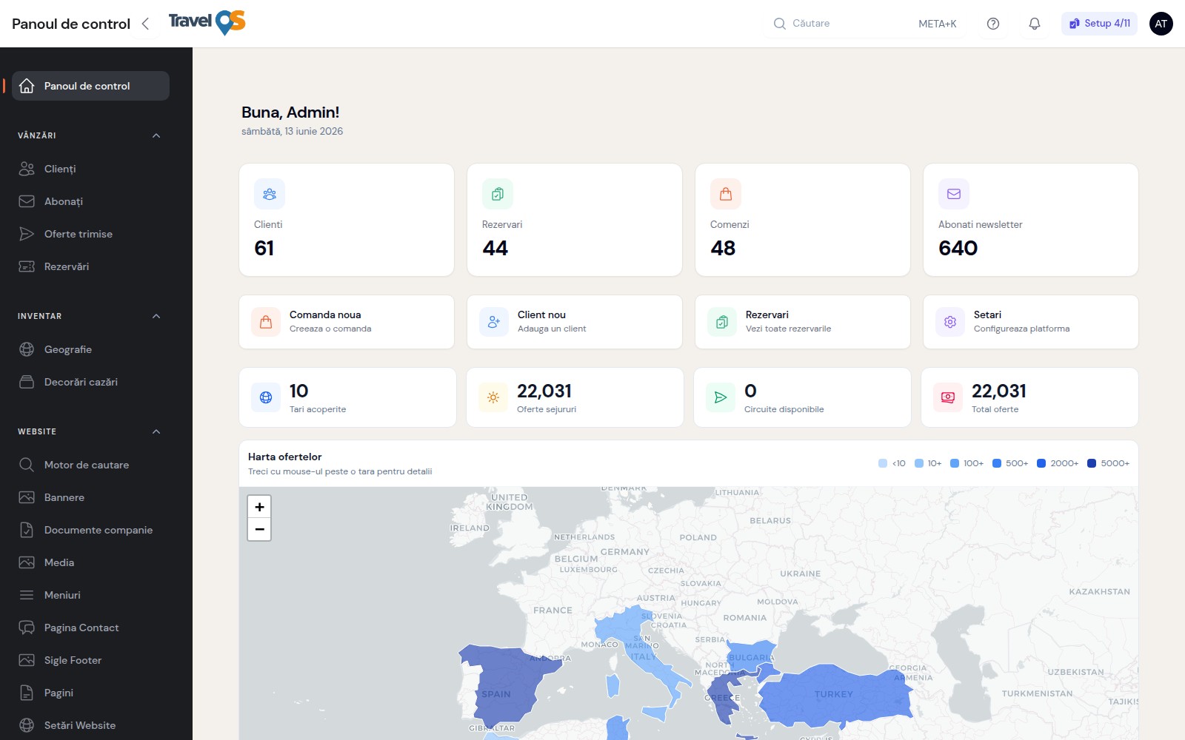The image size is (1185, 740).
Task: Click the Motor de cautare magnifier icon
Action: pyautogui.click(x=27, y=465)
